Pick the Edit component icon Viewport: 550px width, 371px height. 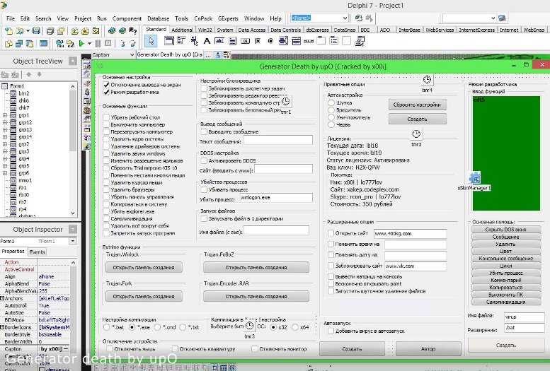click(x=219, y=41)
